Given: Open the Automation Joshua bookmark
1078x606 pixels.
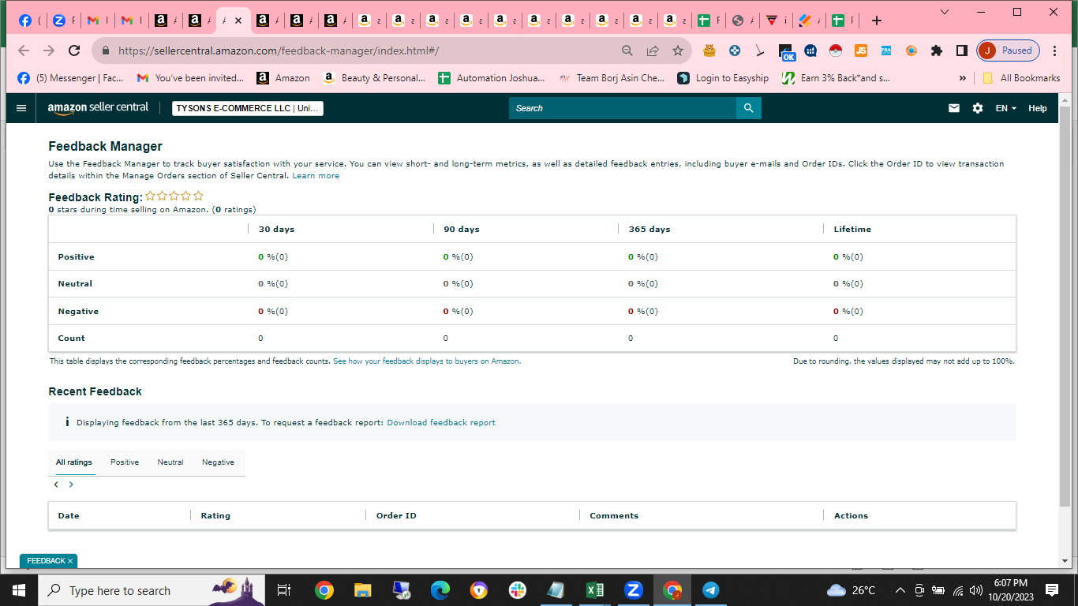Looking at the screenshot, I should pyautogui.click(x=492, y=78).
